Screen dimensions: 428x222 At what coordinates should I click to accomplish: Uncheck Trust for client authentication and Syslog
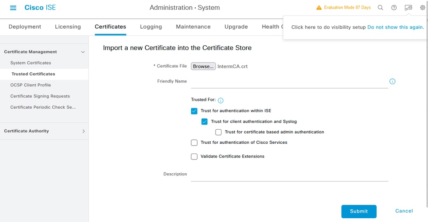point(204,121)
